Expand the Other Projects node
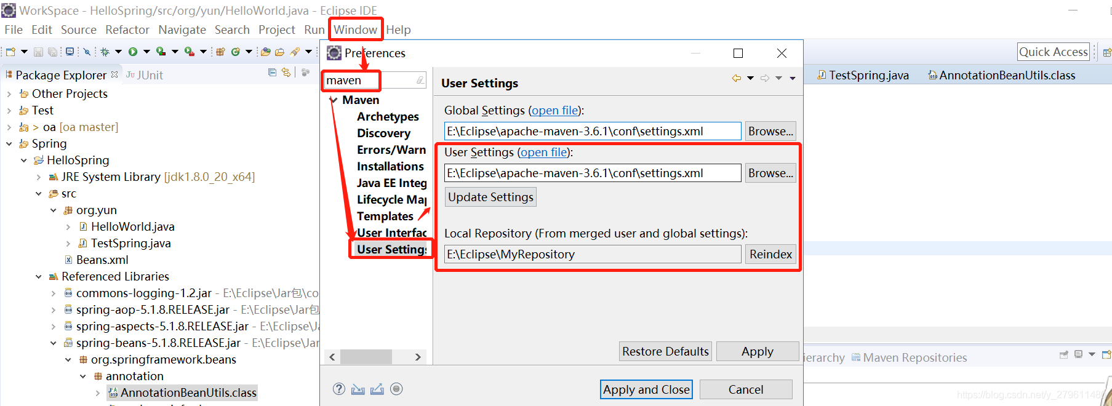Viewport: 1112px width, 406px height. [x=9, y=94]
